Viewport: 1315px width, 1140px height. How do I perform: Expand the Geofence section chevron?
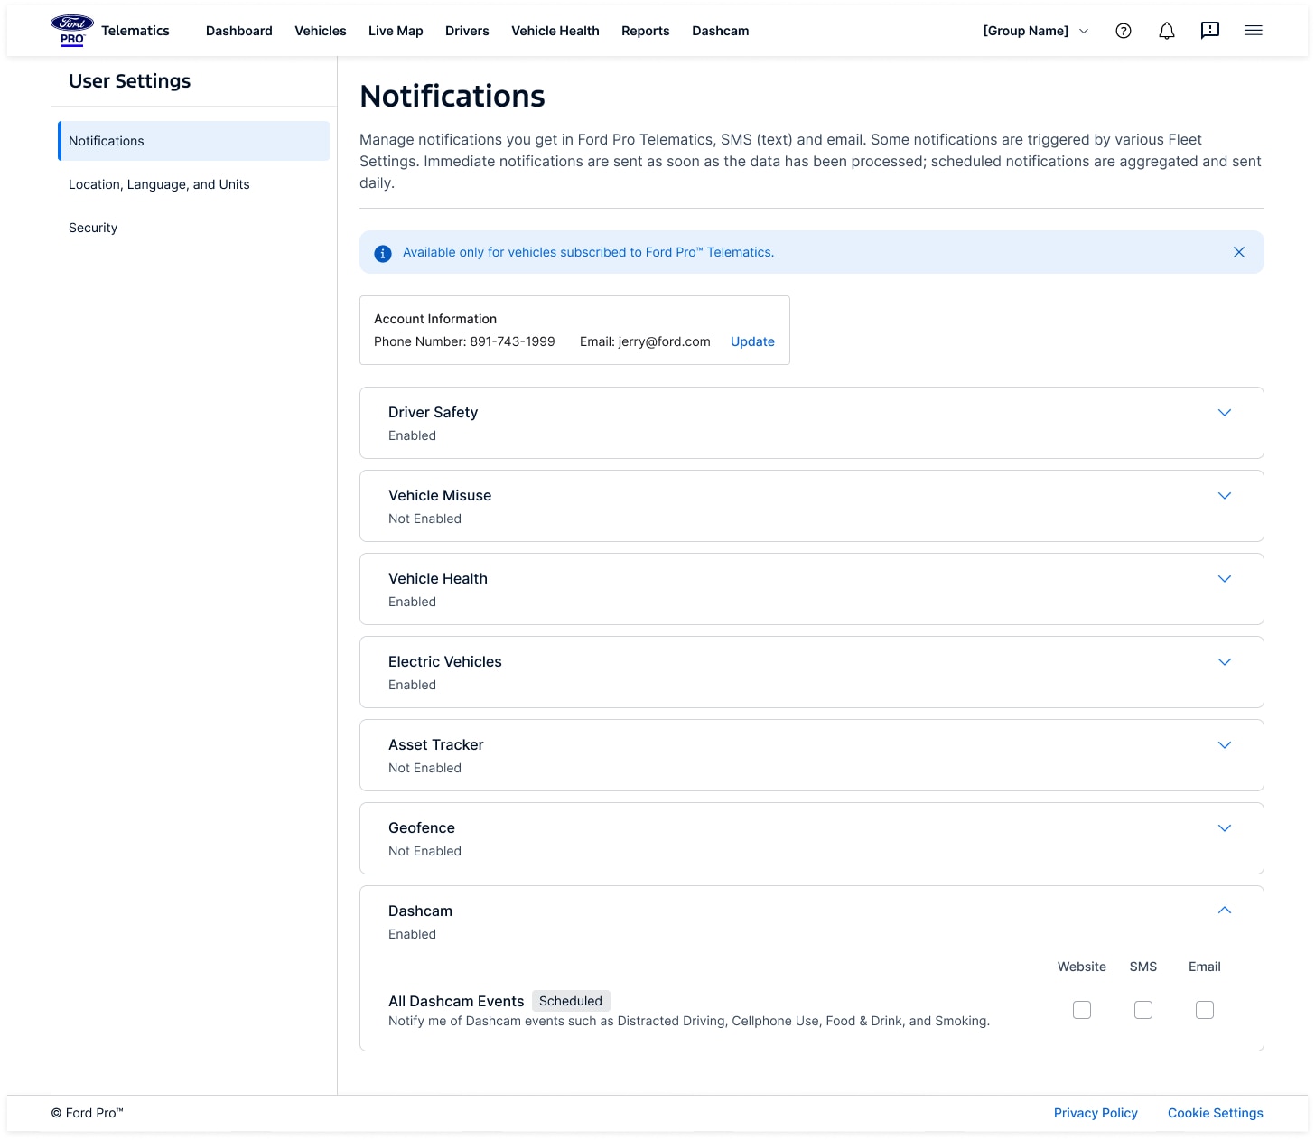[1224, 828]
